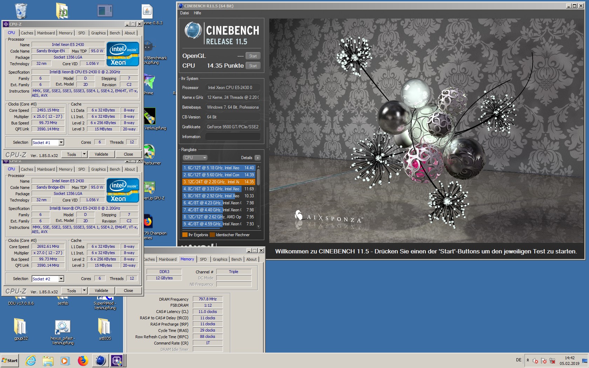Click the Cinebench title bar app icon
This screenshot has width=589, height=368.
click(x=181, y=6)
